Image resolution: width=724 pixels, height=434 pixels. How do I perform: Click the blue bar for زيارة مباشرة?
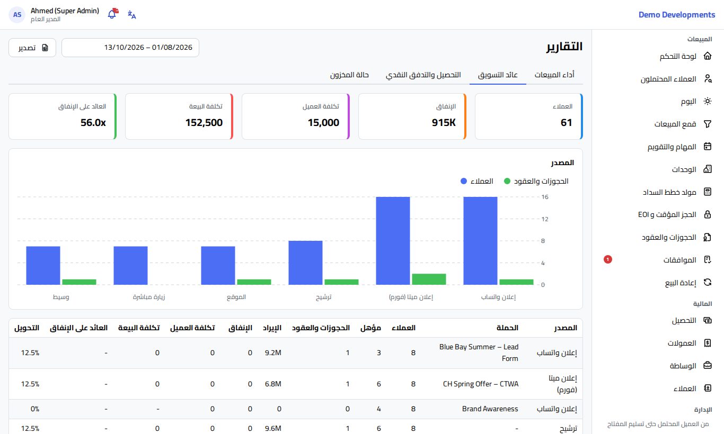[131, 266]
